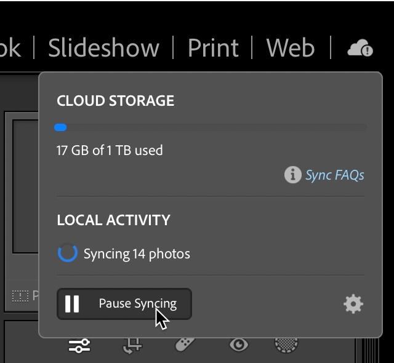Select the Edit sliders tool icon
The width and height of the screenshot is (394, 363).
(79, 345)
